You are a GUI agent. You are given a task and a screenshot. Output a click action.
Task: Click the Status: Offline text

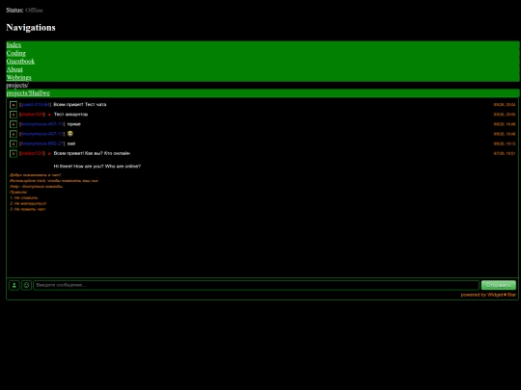click(24, 11)
